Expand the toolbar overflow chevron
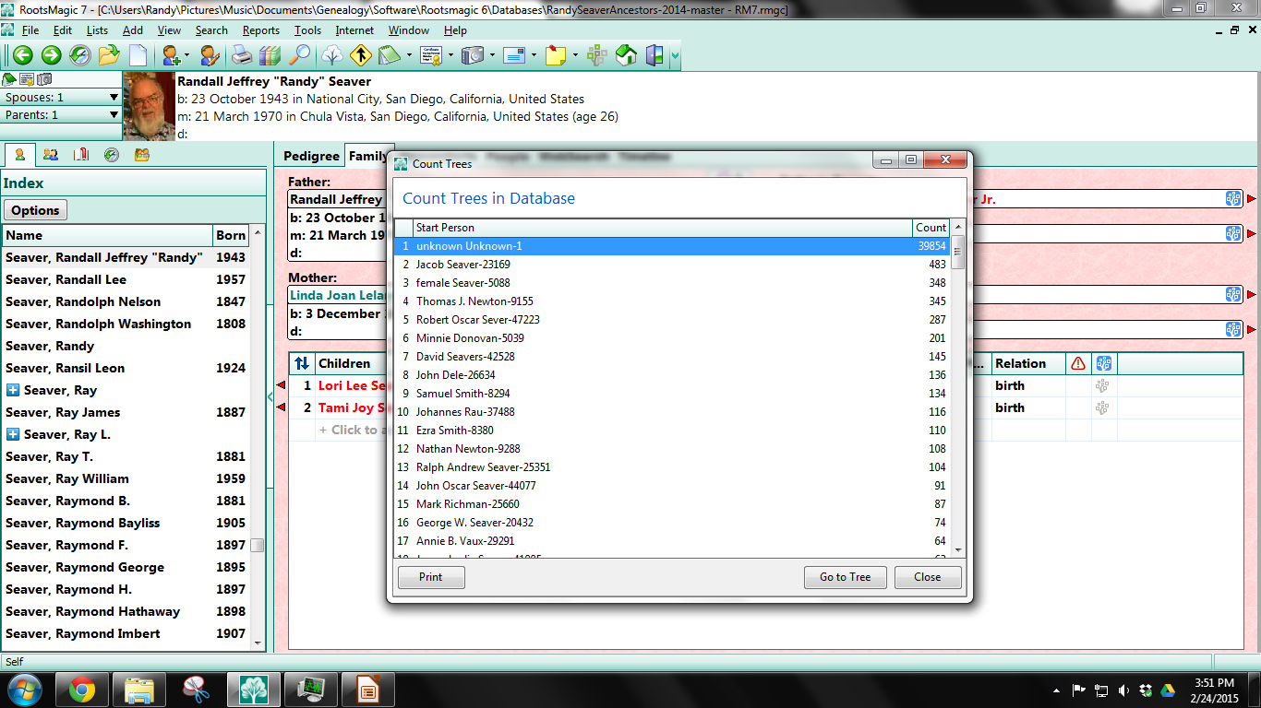This screenshot has width=1261, height=708. click(x=676, y=55)
